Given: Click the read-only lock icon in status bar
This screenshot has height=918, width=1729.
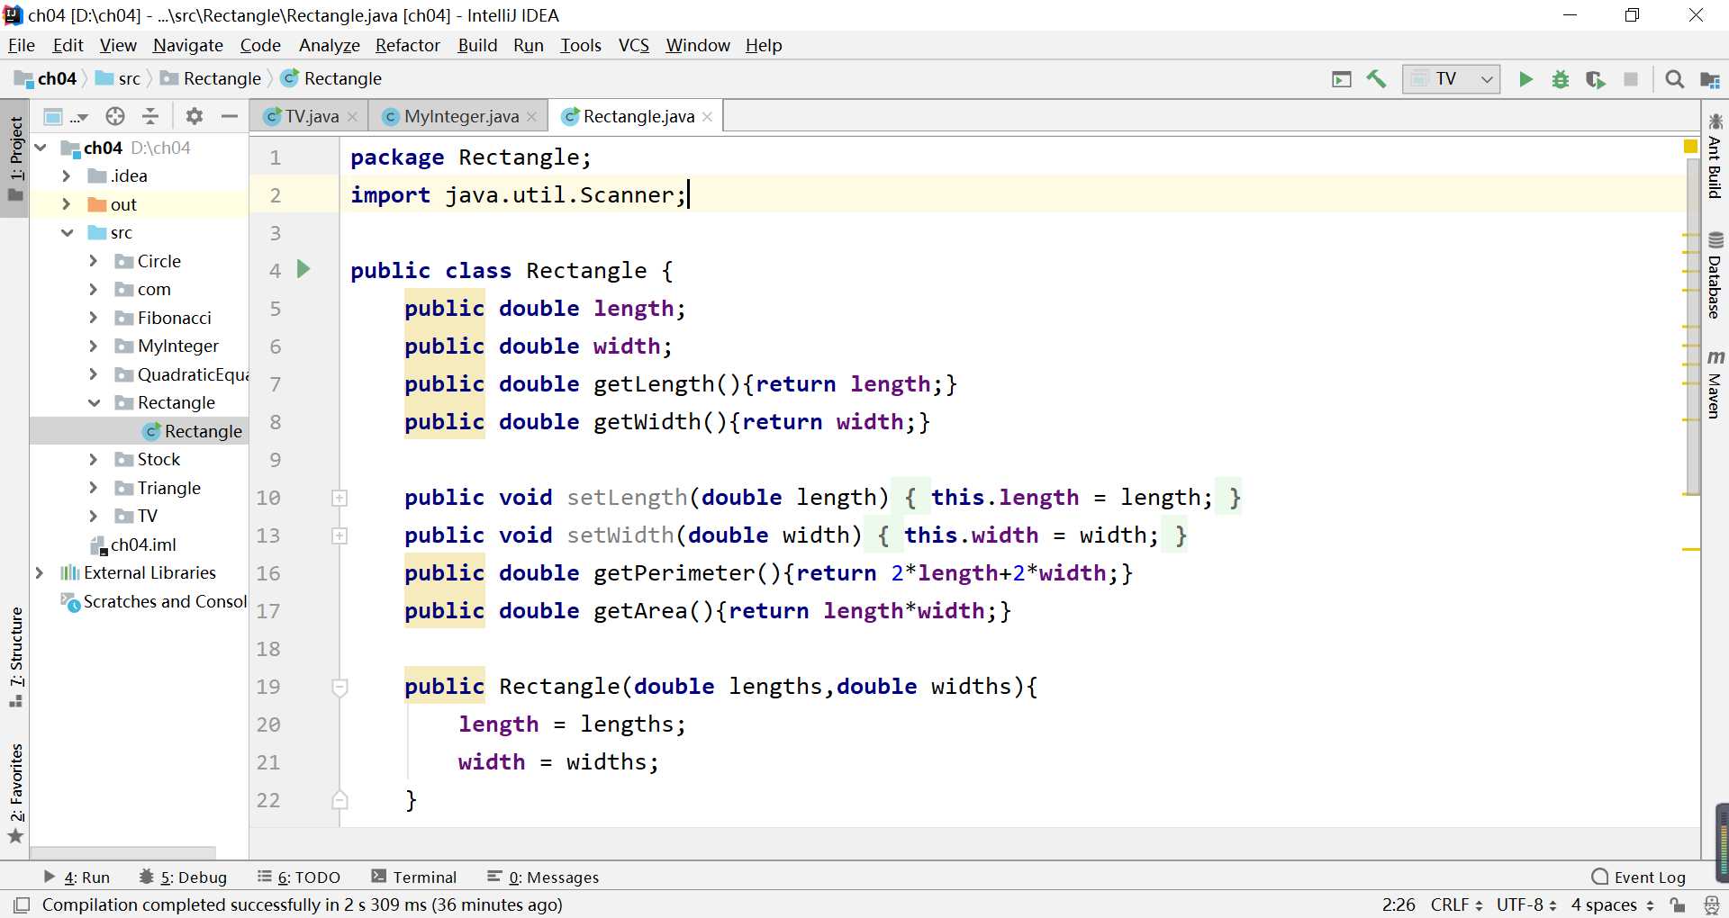Looking at the screenshot, I should (x=1677, y=904).
